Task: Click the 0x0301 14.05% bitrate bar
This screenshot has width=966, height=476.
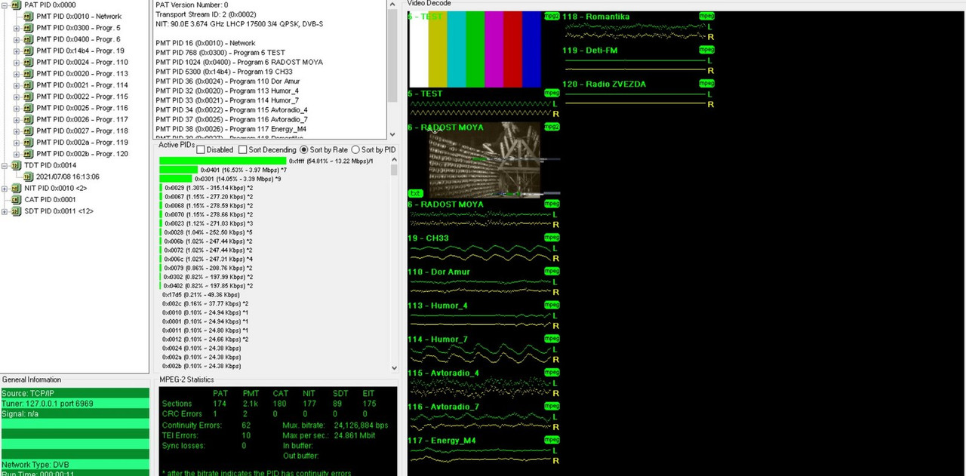Action: (x=176, y=179)
